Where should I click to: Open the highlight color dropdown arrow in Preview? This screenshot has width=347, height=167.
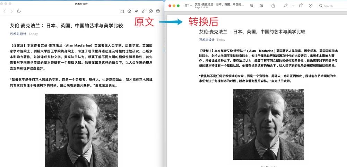(293, 6)
